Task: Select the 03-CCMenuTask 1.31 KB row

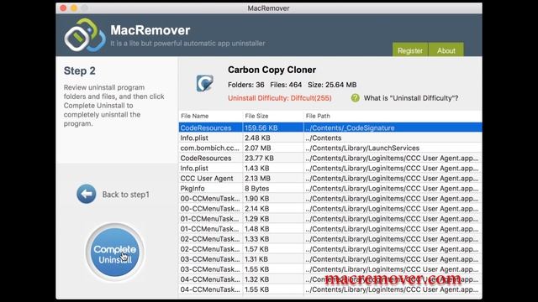Action: pos(330,259)
